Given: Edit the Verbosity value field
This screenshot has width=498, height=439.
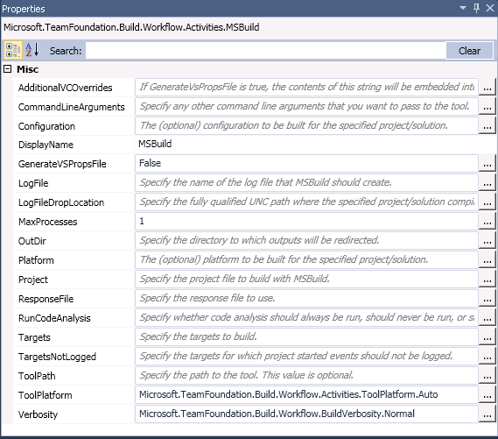Looking at the screenshot, I should click(306, 414).
